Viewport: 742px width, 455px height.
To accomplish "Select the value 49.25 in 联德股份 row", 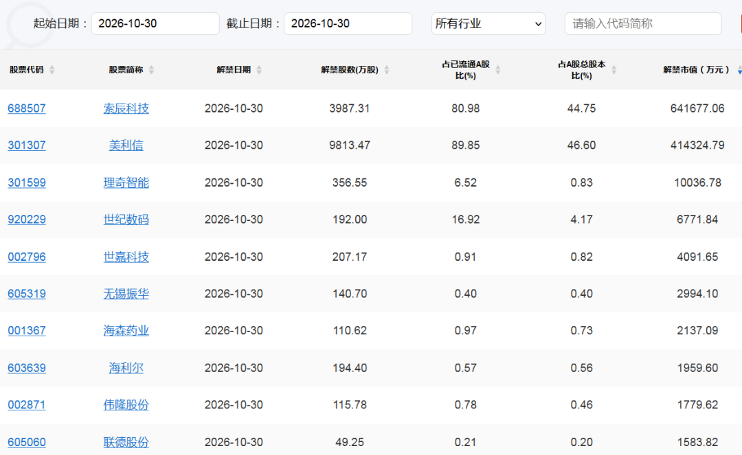I will [350, 442].
